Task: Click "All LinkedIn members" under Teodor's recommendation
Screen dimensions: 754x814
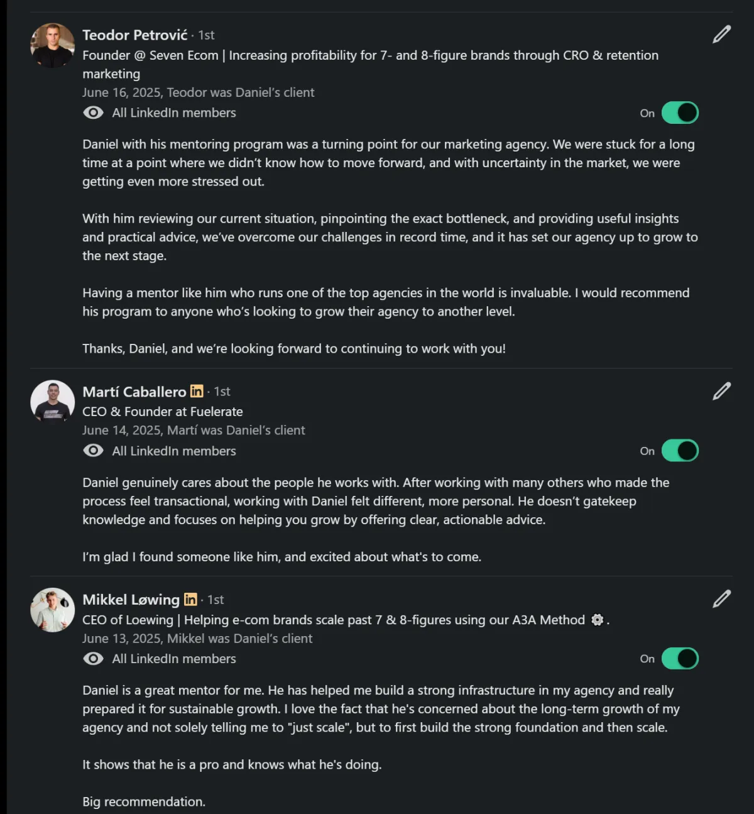Action: [x=174, y=113]
